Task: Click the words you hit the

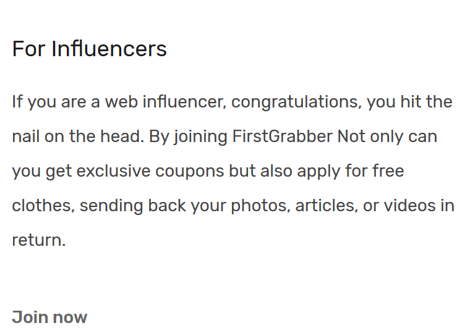Action: [x=409, y=102]
